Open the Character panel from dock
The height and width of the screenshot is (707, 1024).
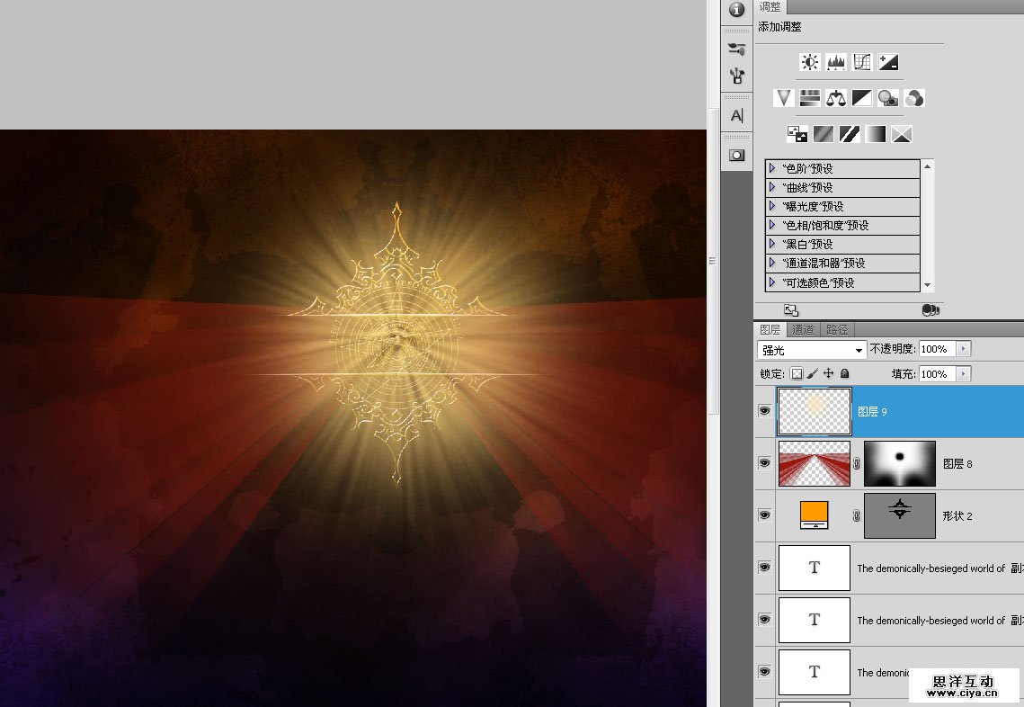(737, 115)
